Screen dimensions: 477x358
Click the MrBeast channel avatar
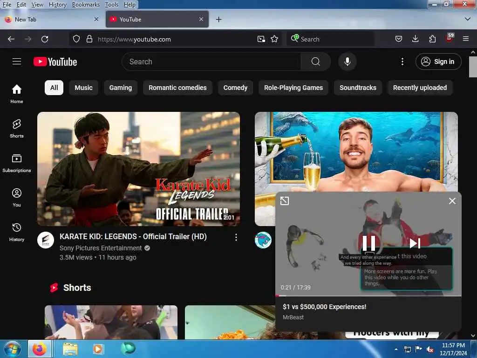coord(263,240)
